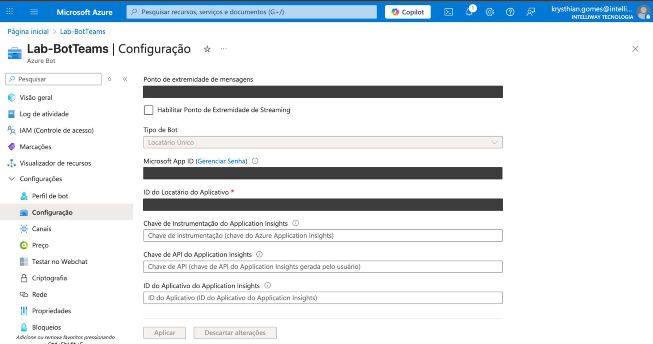Show info for Chave de API
Image resolution: width=653 pixels, height=344 pixels.
pyautogui.click(x=259, y=254)
